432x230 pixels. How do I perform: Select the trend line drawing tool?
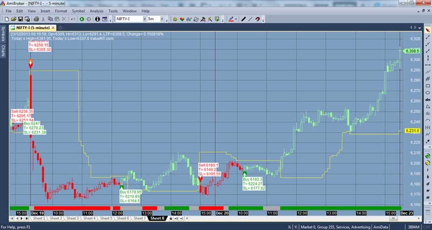pyautogui.click(x=428, y=37)
